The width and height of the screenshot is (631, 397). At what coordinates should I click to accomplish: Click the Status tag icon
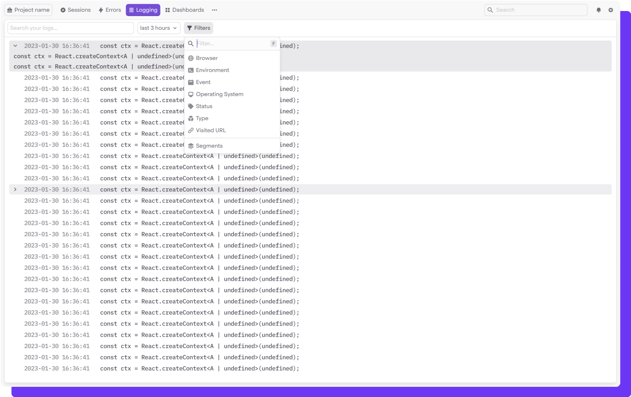(191, 106)
